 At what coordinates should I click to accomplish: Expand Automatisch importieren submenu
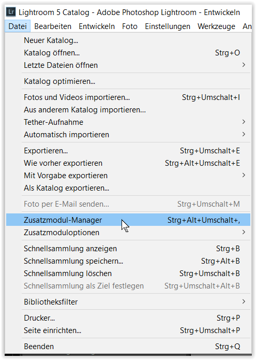coord(128,135)
